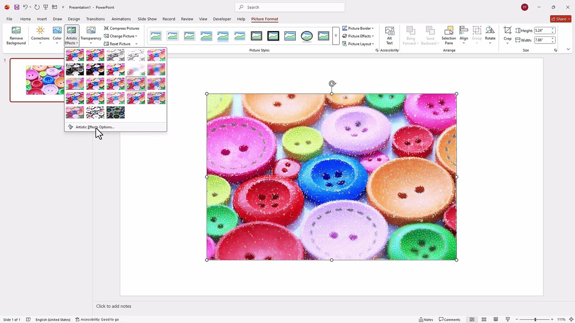Open the Size dialog launcher

point(556,50)
